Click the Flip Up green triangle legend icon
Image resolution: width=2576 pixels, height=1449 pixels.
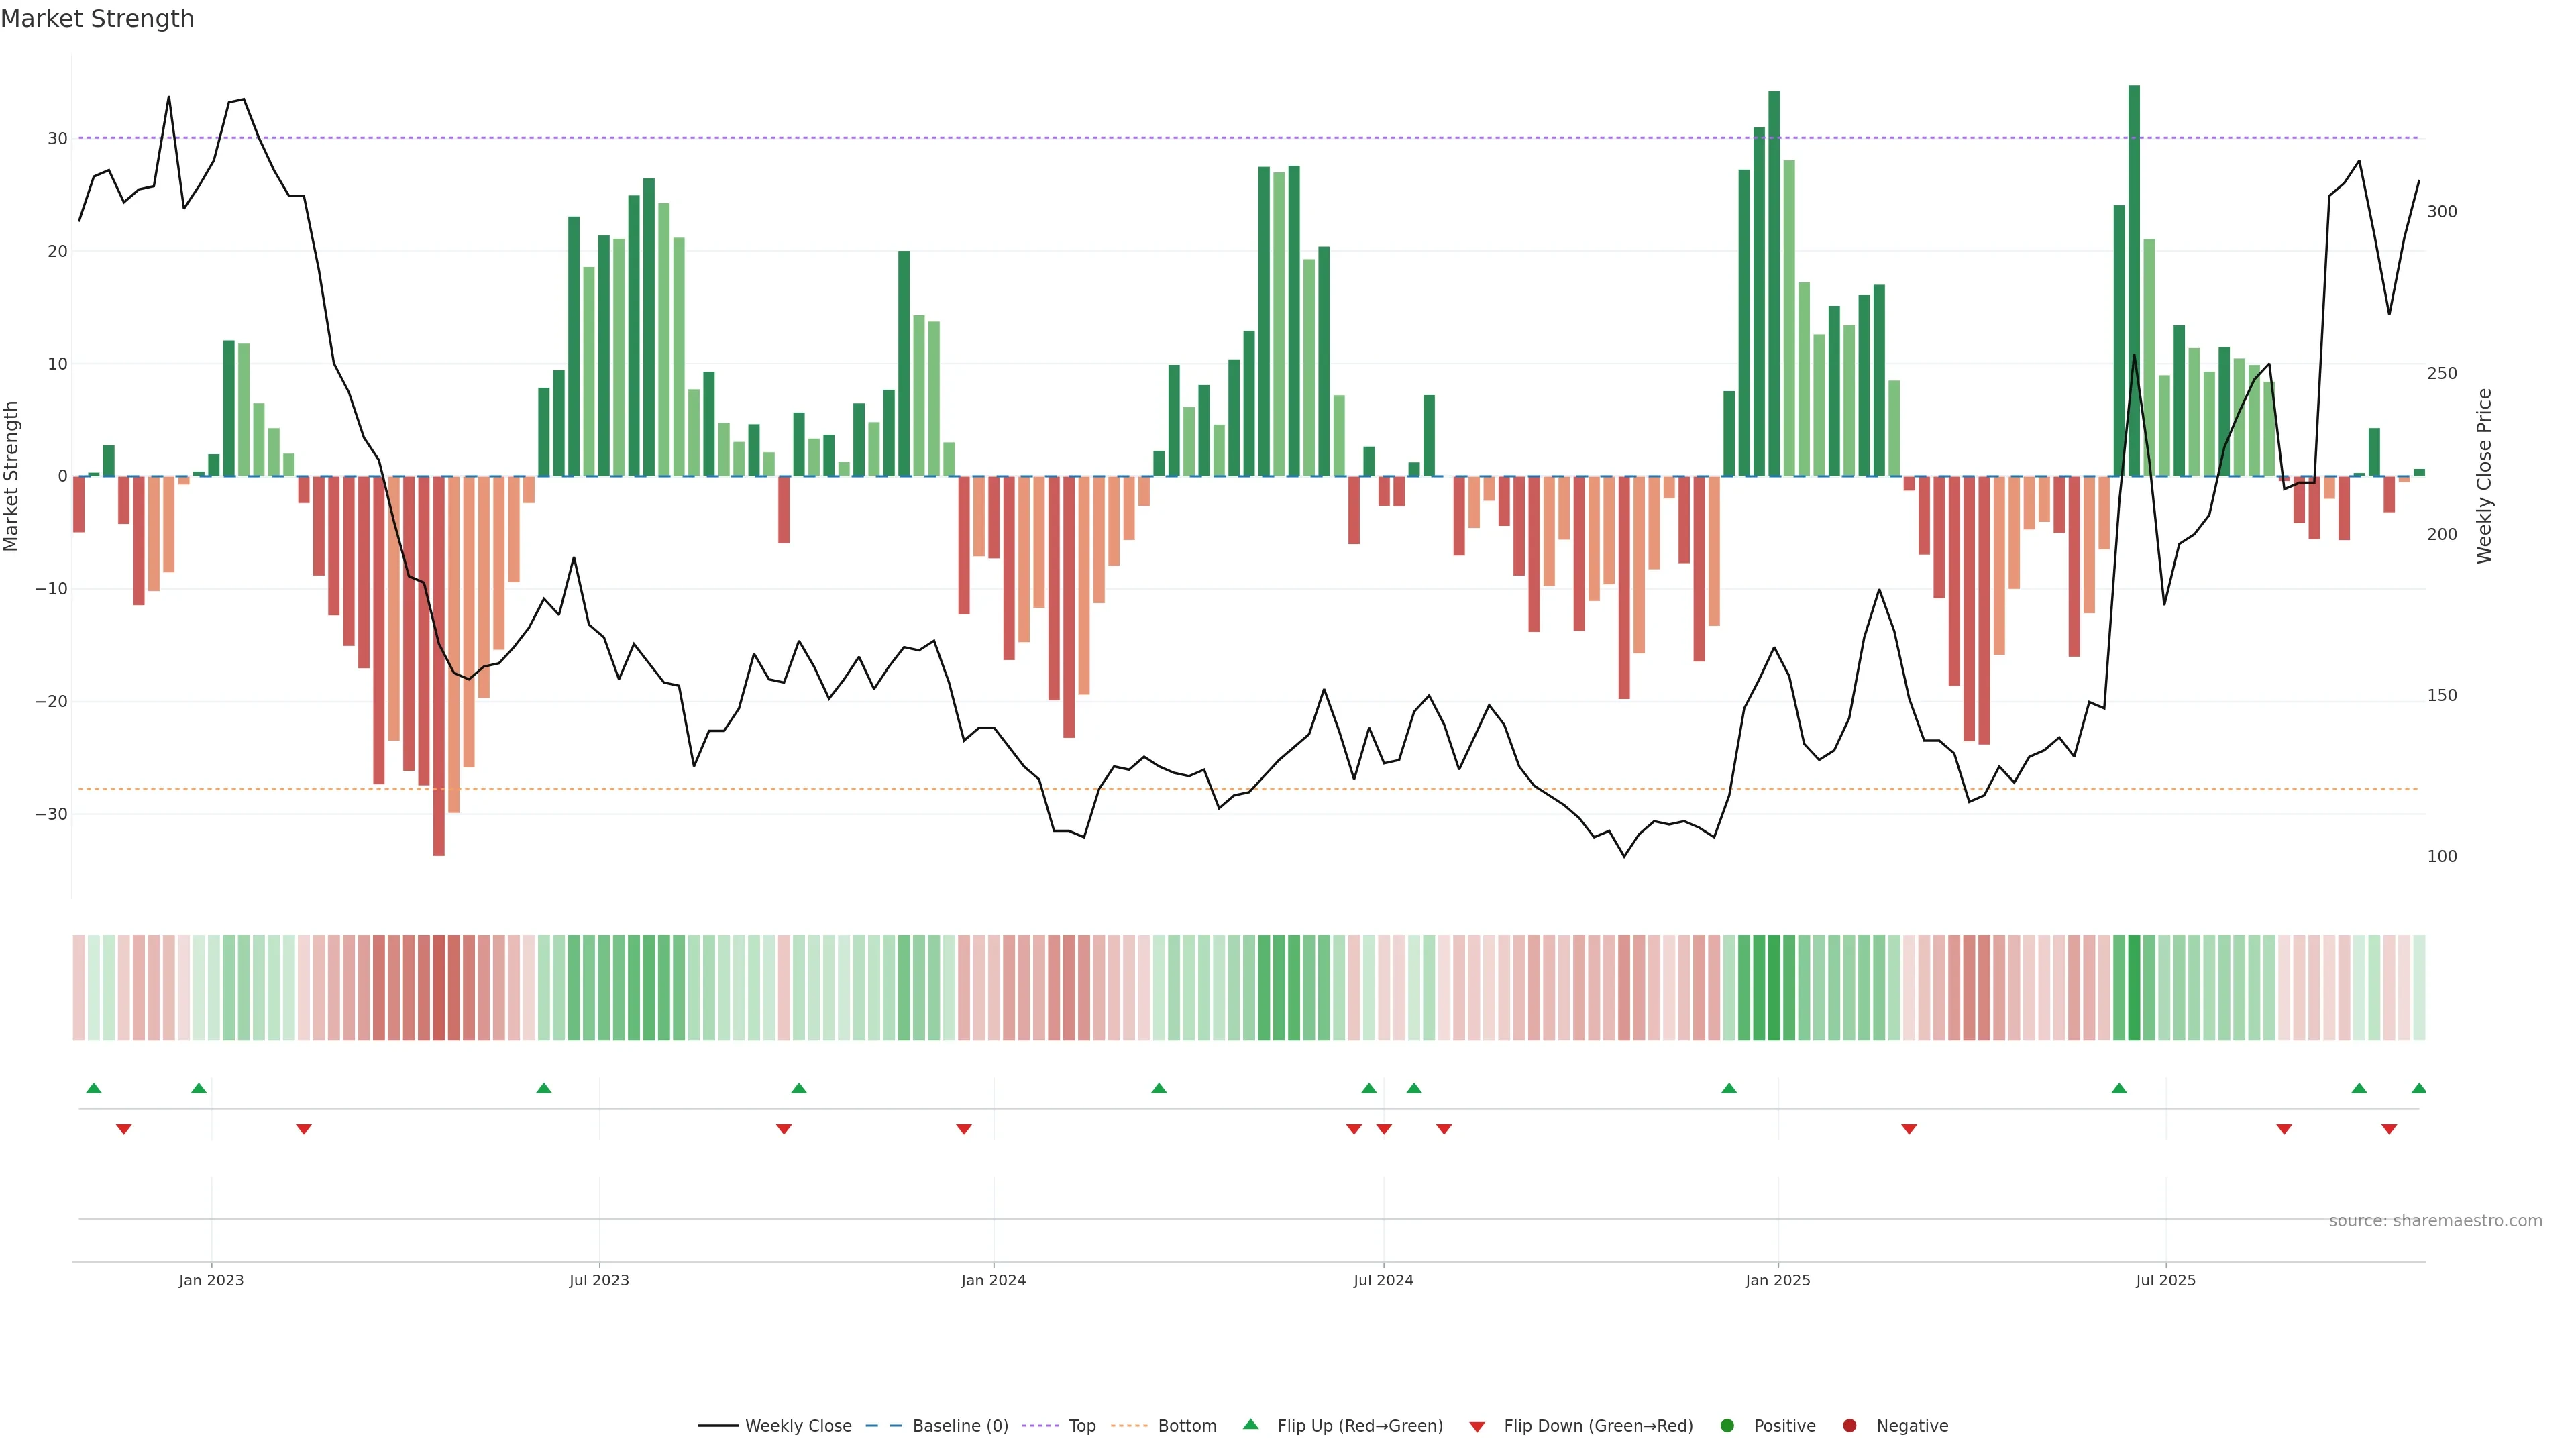[x=1250, y=1425]
